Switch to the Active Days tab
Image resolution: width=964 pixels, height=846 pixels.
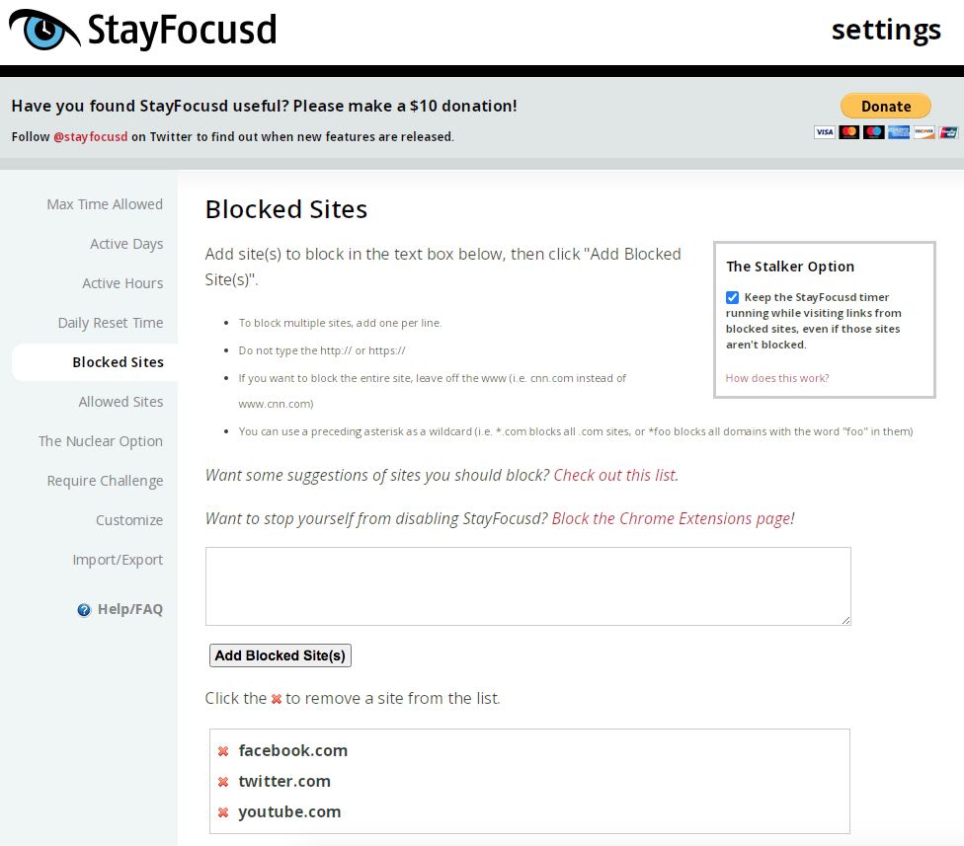click(126, 244)
